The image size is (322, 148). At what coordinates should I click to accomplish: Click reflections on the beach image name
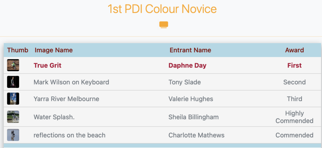(69, 135)
